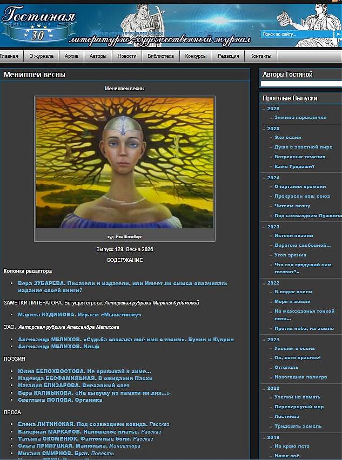342x460 pixels.
Task: Open the cover painting by Изя Шлосберг
Action: pos(124,163)
